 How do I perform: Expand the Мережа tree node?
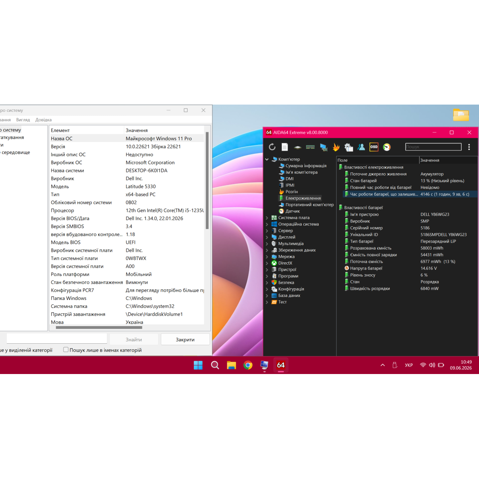pyautogui.click(x=267, y=257)
